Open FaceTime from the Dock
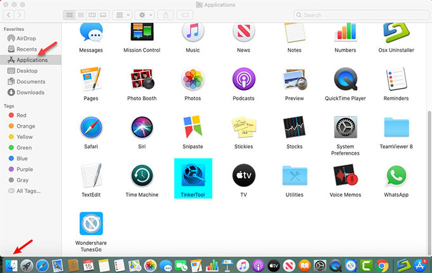 tap(181, 265)
